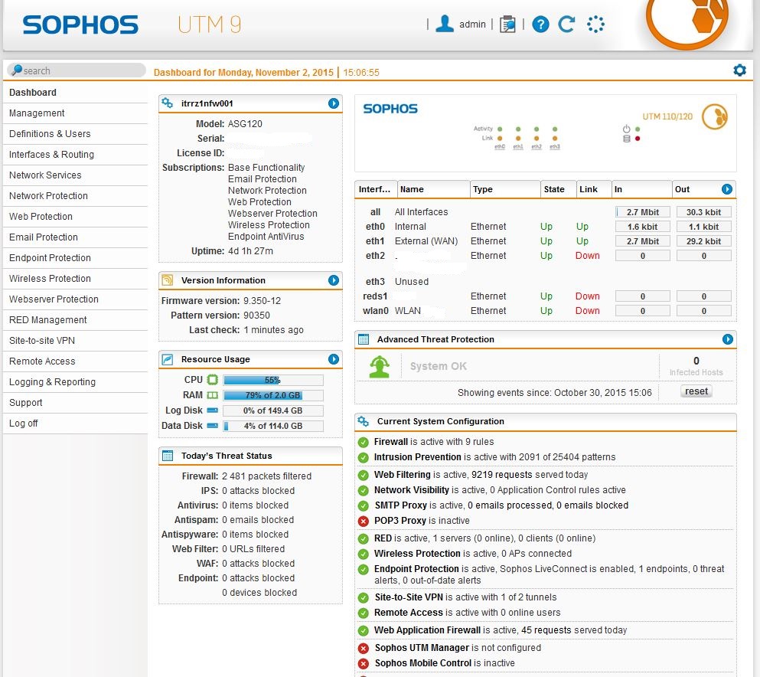Click the red X beside POP3 Proxy
760x677 pixels.
click(x=363, y=521)
